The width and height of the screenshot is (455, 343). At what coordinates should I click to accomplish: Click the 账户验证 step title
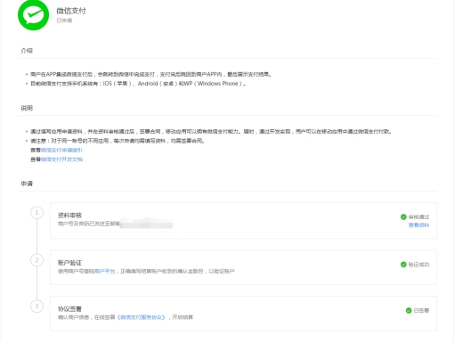tap(69, 263)
